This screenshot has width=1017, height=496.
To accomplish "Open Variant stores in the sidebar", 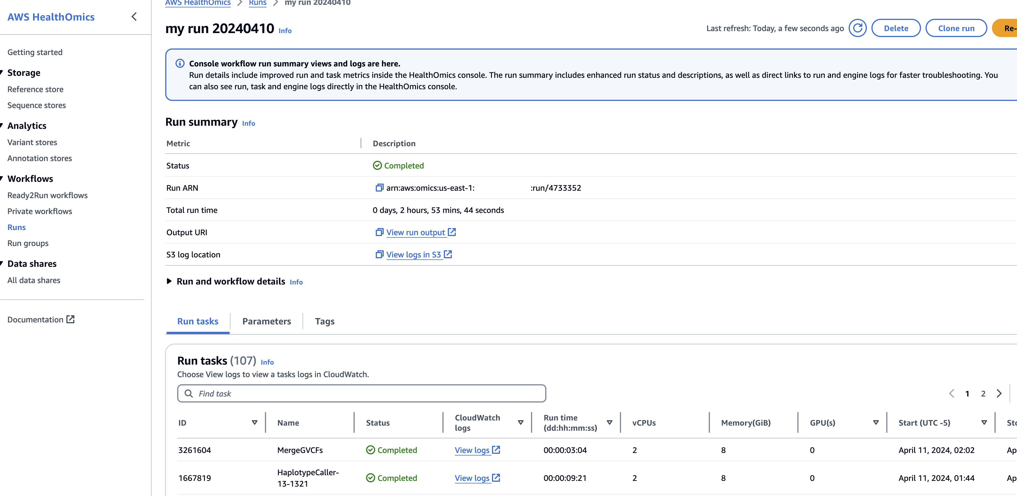I will tap(32, 142).
